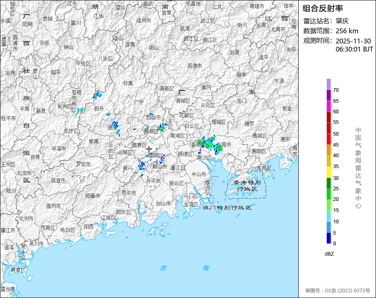The height and width of the screenshot is (298, 376).
Task: Click the 阳春市 map label
Action: (93, 196)
